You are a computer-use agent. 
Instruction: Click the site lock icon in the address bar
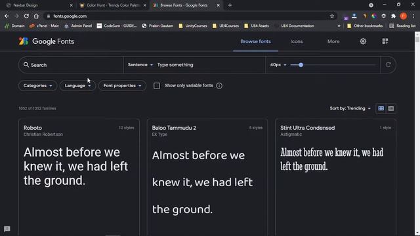(x=49, y=16)
